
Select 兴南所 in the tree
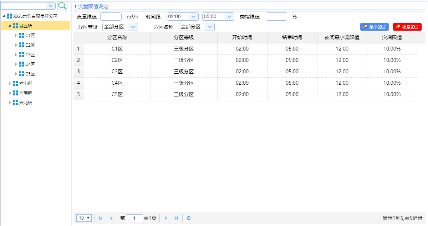pyautogui.click(x=26, y=93)
